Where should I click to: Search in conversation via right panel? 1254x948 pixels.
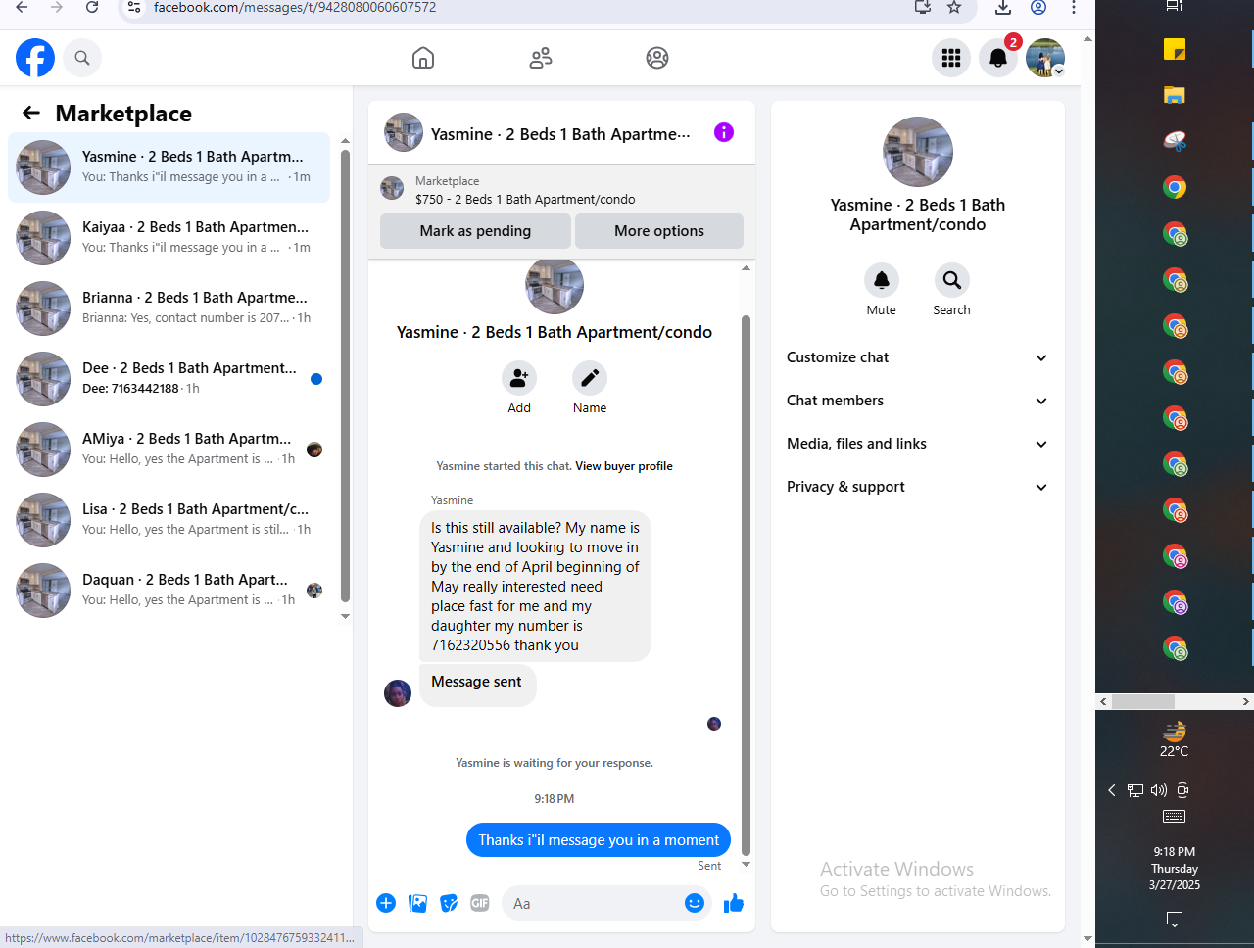coord(951,280)
